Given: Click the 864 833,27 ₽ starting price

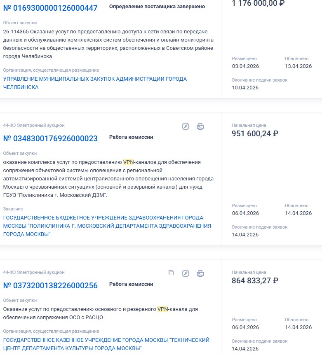Looking at the screenshot, I should point(255,280).
